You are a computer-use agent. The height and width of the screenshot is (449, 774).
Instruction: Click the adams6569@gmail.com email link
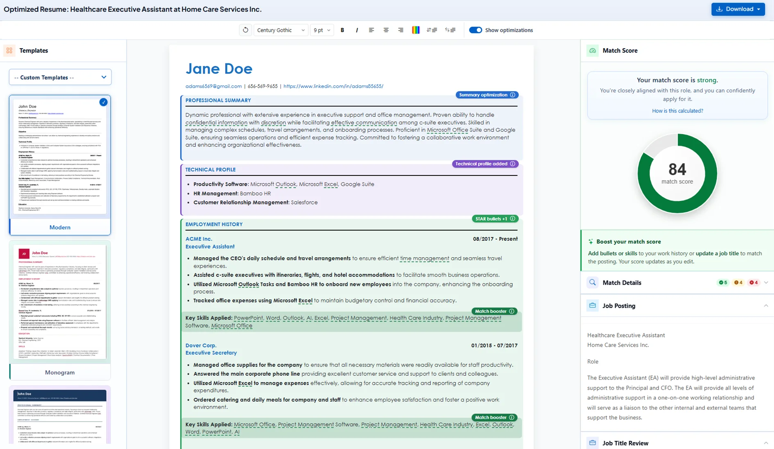click(x=213, y=86)
